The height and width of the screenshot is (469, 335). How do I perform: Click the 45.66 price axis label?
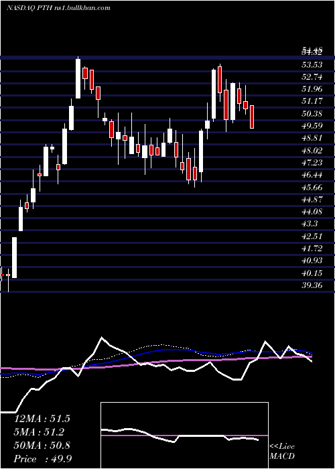click(x=312, y=187)
